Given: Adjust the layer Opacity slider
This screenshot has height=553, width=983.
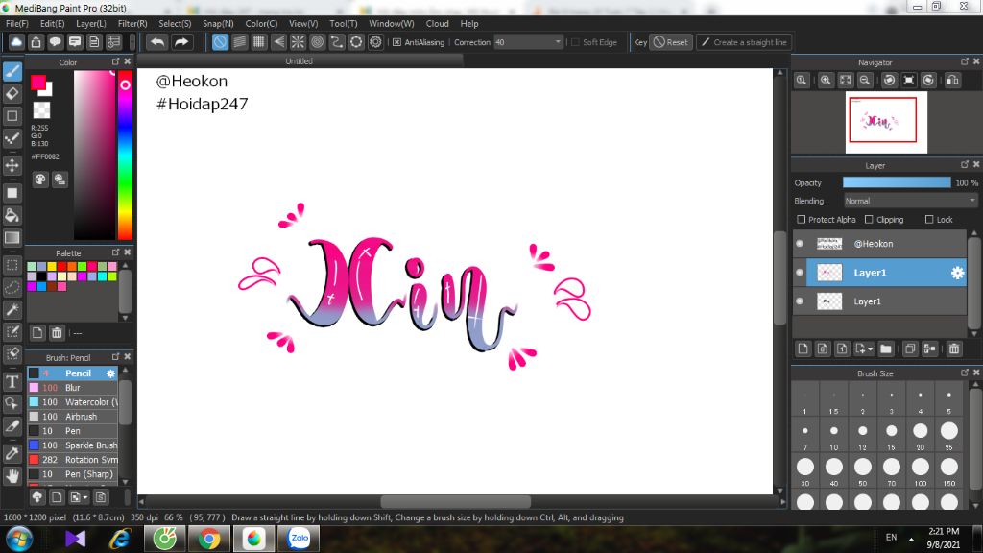Looking at the screenshot, I should tap(897, 182).
